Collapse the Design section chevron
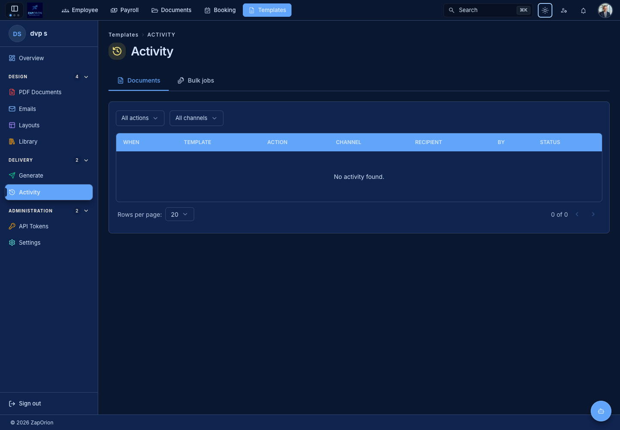This screenshot has width=620, height=430. point(86,77)
